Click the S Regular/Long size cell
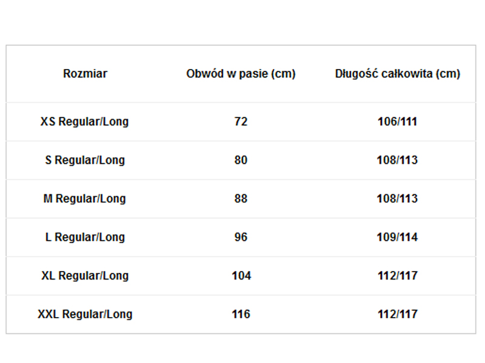This screenshot has height=363, width=485. [x=85, y=160]
